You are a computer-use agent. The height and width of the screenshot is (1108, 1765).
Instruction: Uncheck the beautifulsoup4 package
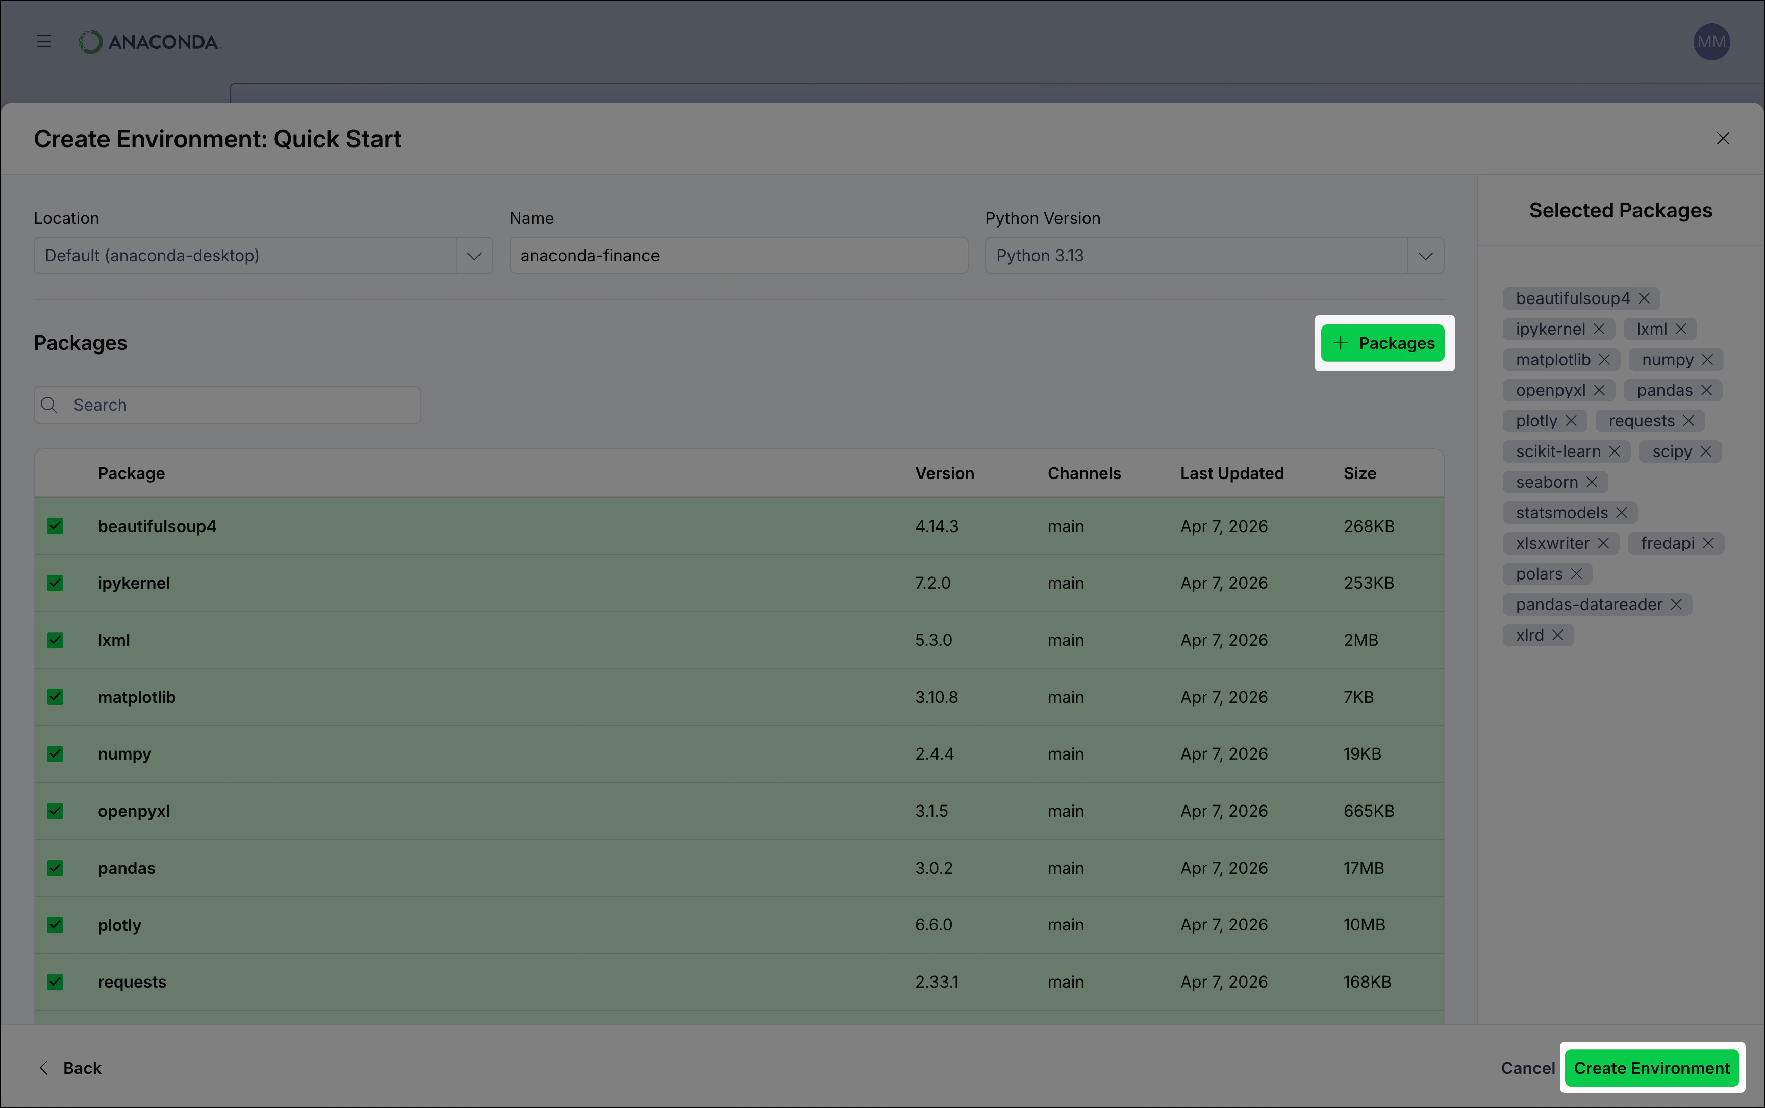coord(55,525)
